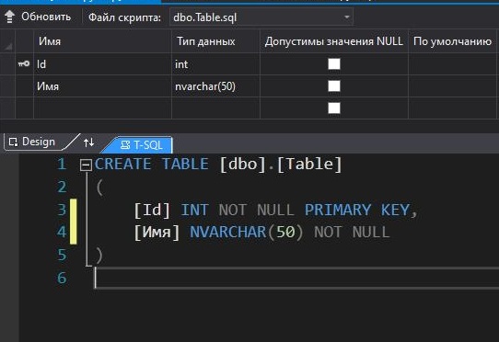Switch to the T-SQL tab
Image resolution: width=499 pixels, height=342 pixels.
point(141,145)
